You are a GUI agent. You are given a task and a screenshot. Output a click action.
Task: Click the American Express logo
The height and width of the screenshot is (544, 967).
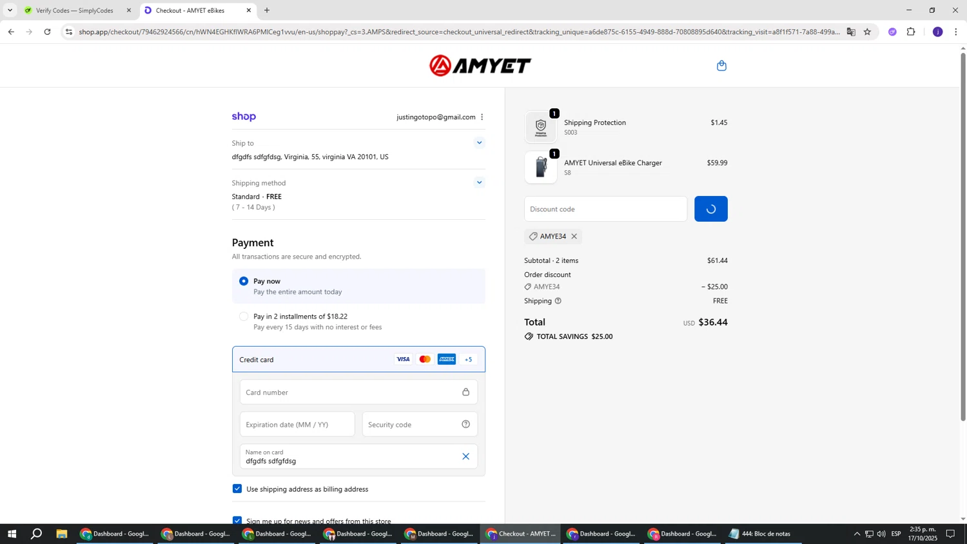(x=447, y=360)
